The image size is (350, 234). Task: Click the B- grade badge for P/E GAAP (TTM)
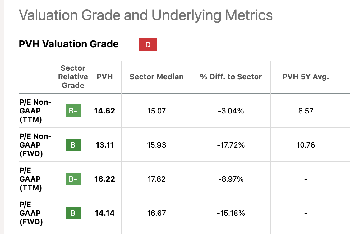click(x=73, y=179)
